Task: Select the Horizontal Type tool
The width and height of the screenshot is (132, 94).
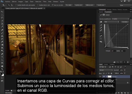Action: coord(2,57)
